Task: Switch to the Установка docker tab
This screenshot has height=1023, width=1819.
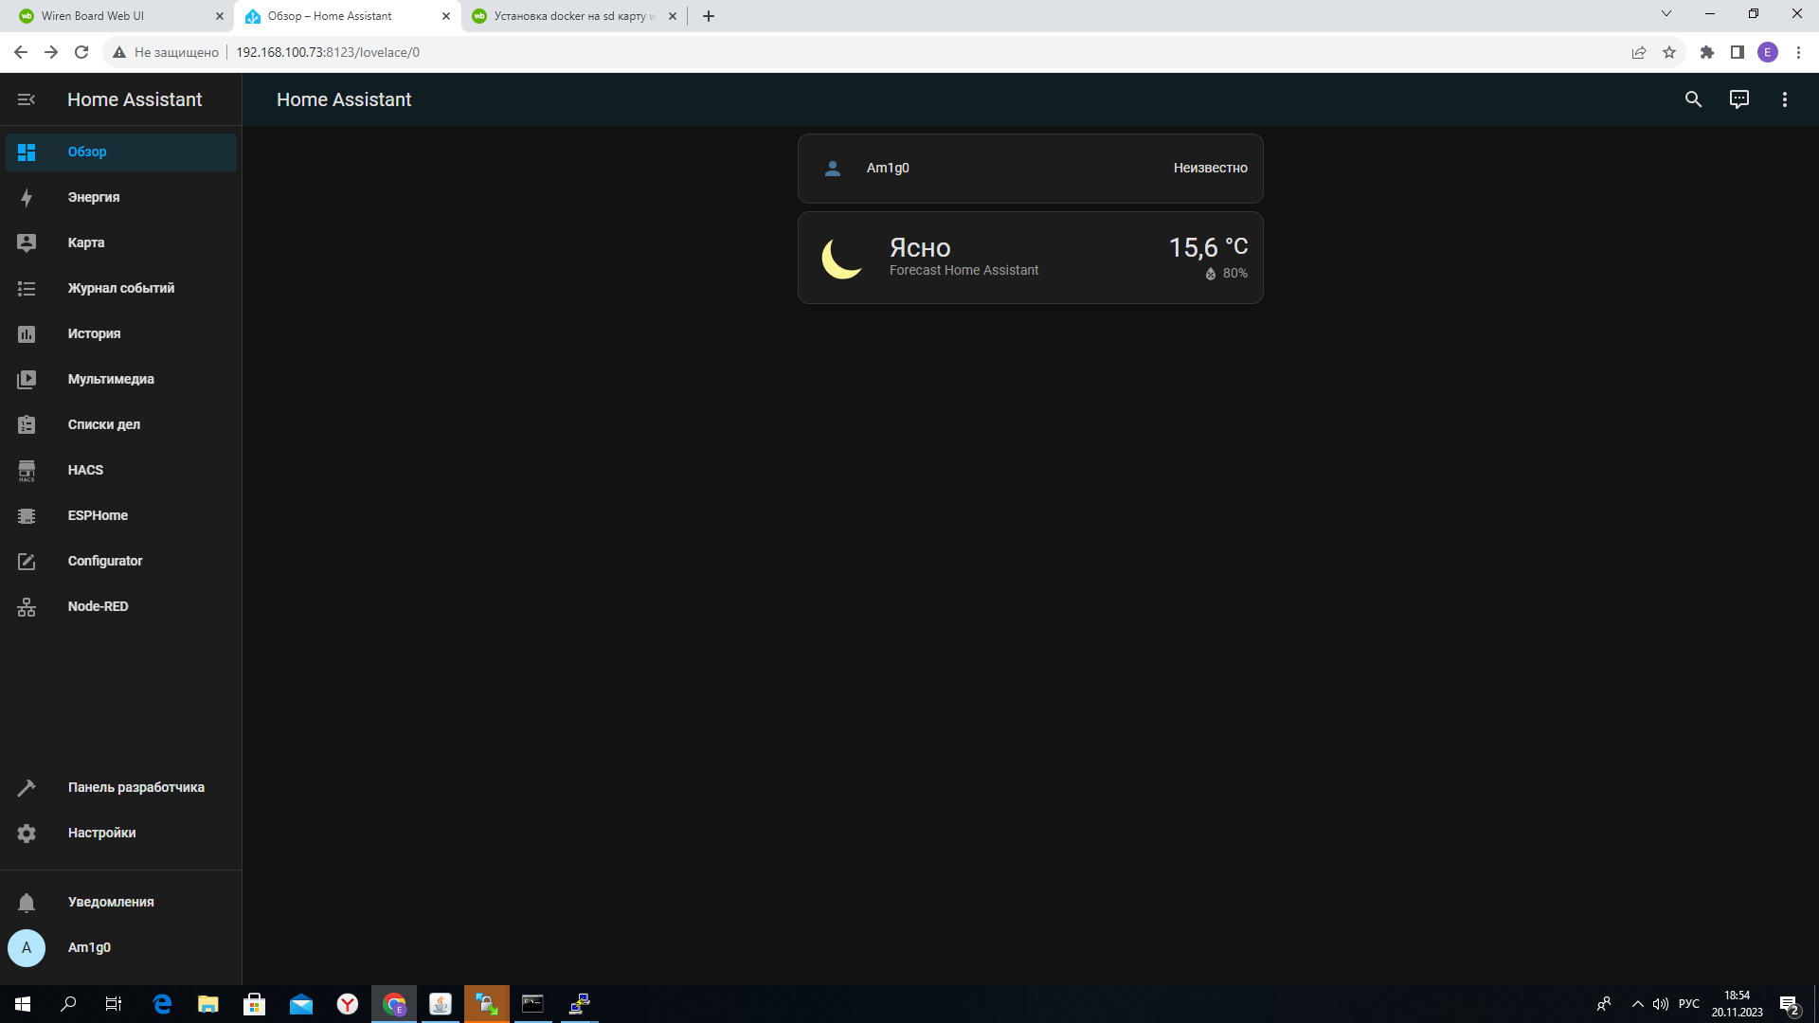Action: tap(573, 16)
